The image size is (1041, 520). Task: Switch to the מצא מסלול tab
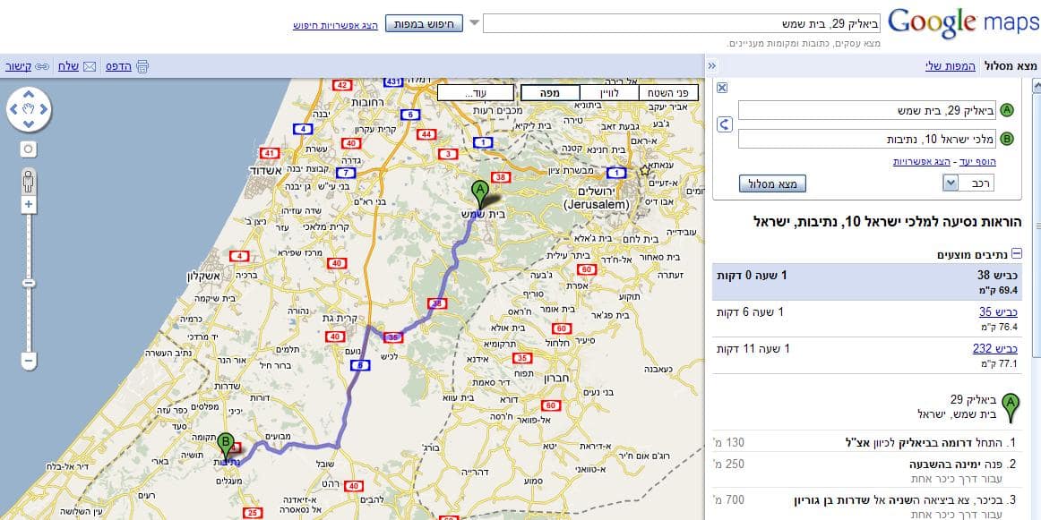(1011, 65)
